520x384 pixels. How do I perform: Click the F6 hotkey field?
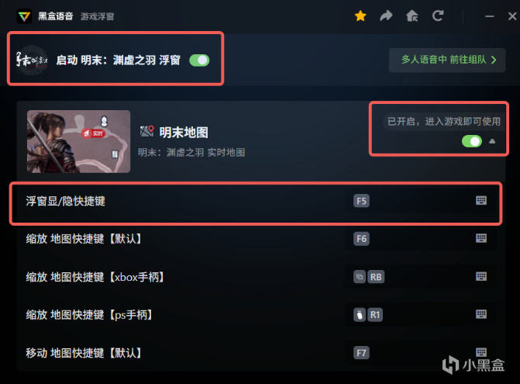click(421, 239)
